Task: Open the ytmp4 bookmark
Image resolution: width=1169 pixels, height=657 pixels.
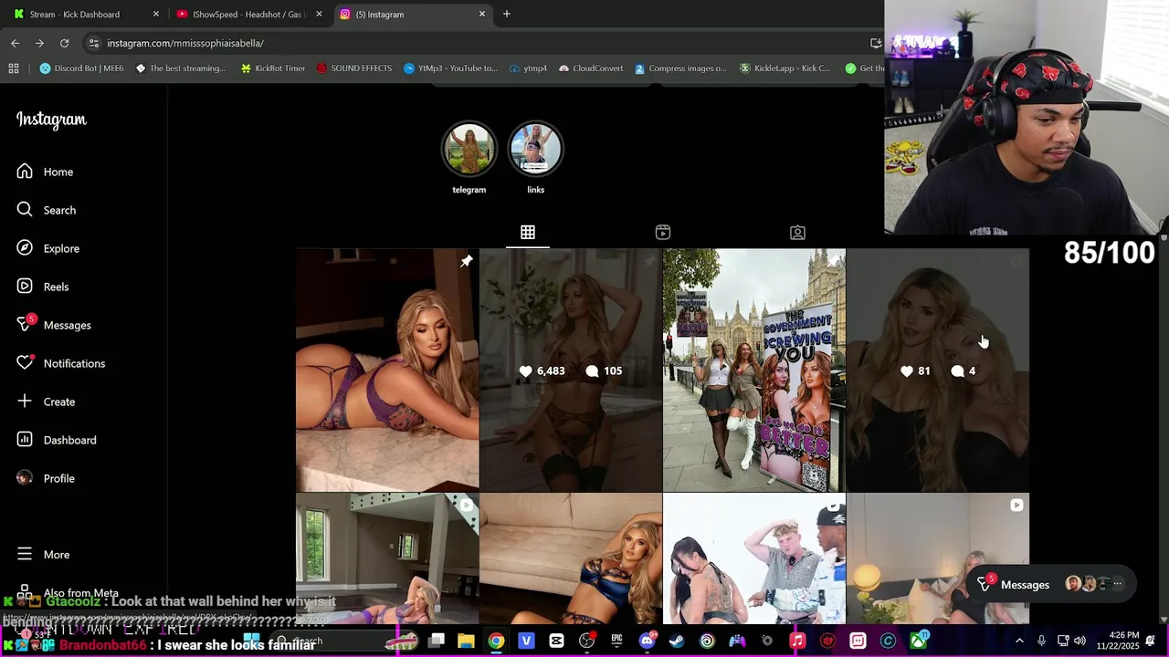Action: coord(528,68)
